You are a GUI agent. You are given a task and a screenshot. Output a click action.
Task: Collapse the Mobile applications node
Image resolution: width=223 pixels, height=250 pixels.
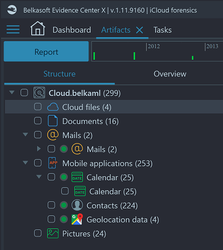pos(26,163)
